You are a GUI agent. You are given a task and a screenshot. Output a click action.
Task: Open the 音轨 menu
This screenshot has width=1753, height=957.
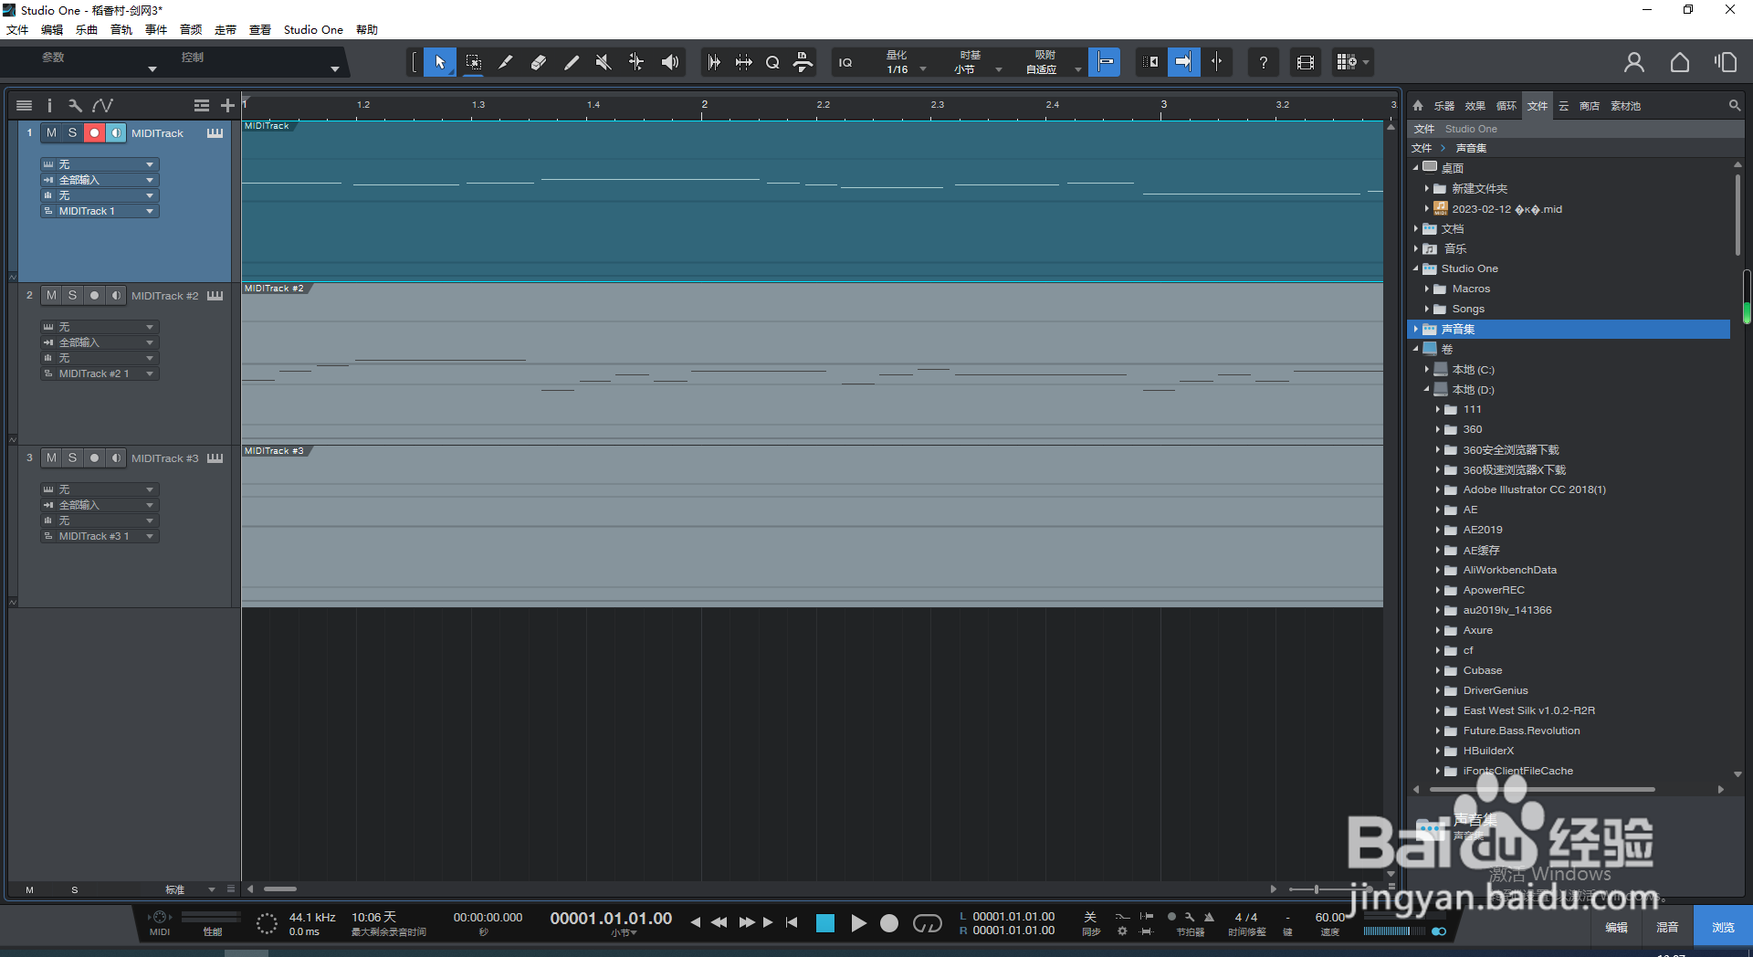point(121,29)
